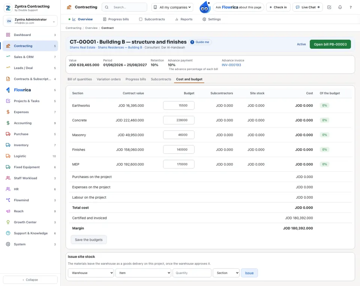The width and height of the screenshot is (360, 286).
Task: Click the Guide me button
Action: coord(200,42)
